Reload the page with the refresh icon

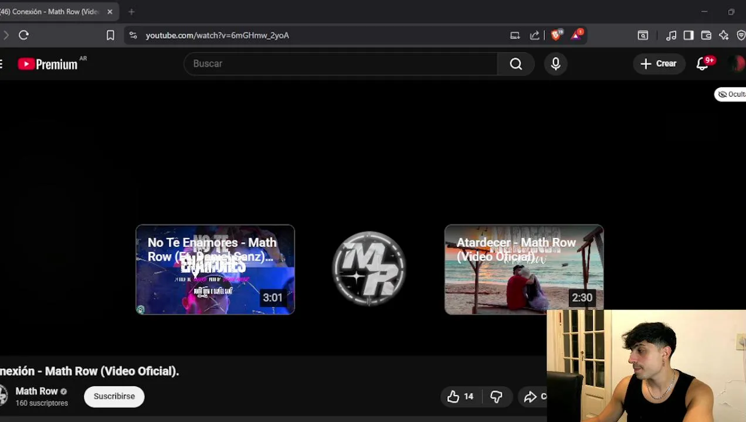point(23,35)
